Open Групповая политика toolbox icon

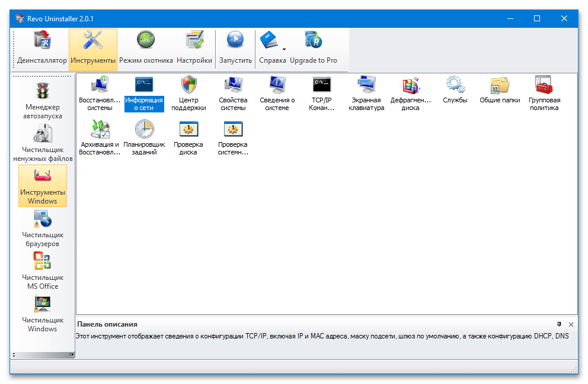tap(544, 93)
